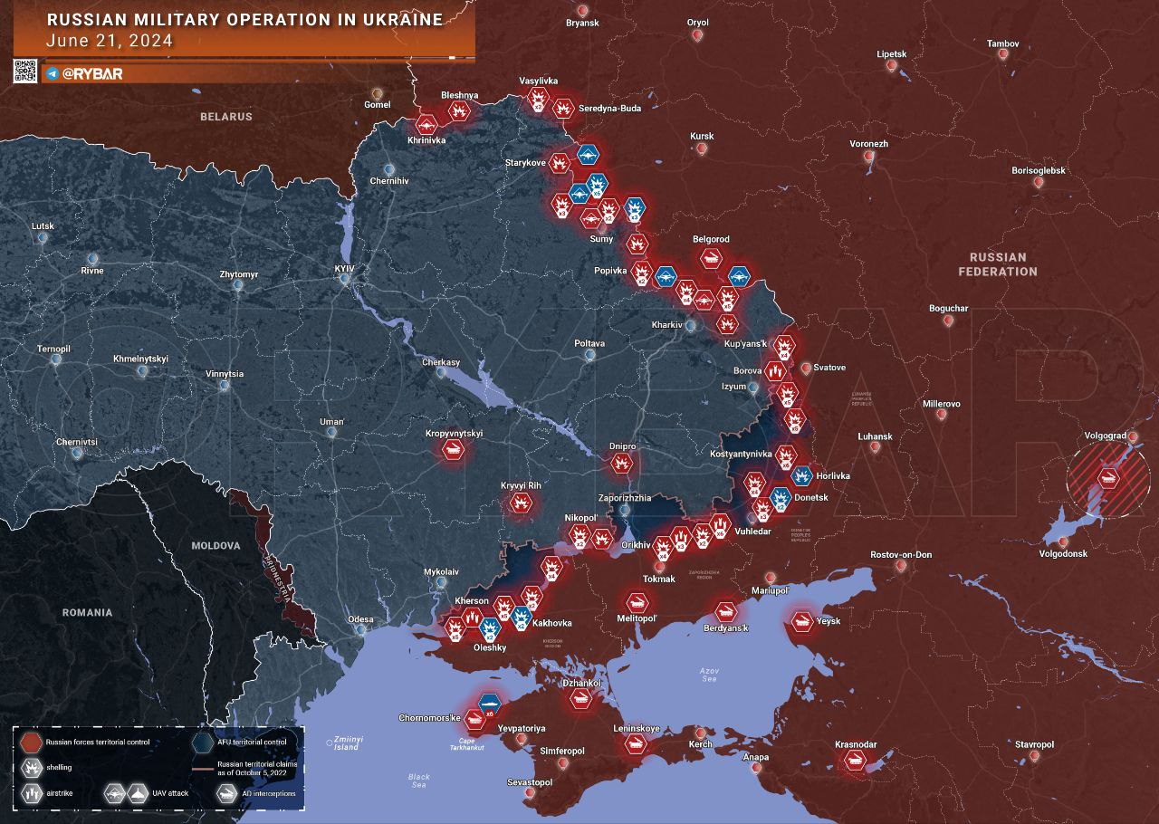Click the red strike icon at Dnipro
The width and height of the screenshot is (1159, 824).
click(x=621, y=464)
